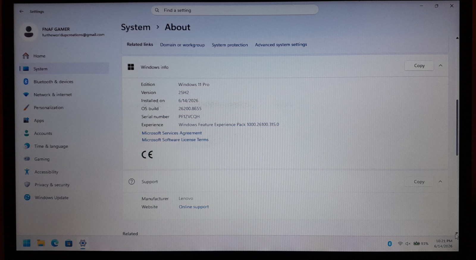Click the scrollbar up arrow
476x260 pixels.
coord(457,38)
